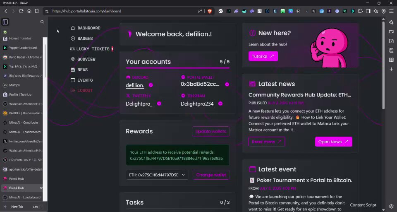Image resolution: width=397 pixels, height=212 pixels.
Task: Click verified badge next to defilion.
Action: point(151,85)
